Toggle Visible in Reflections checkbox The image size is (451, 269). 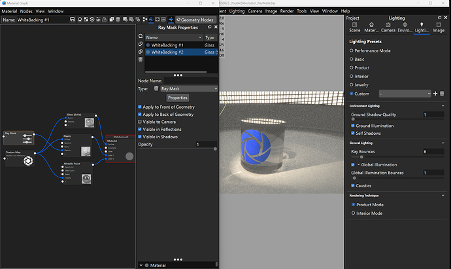[x=140, y=130]
